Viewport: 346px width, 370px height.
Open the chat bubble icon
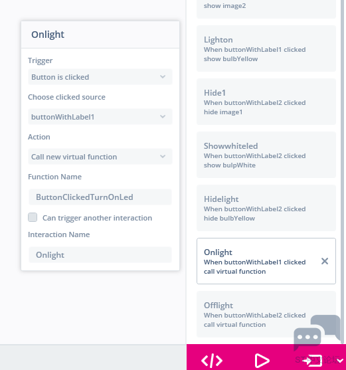317,333
